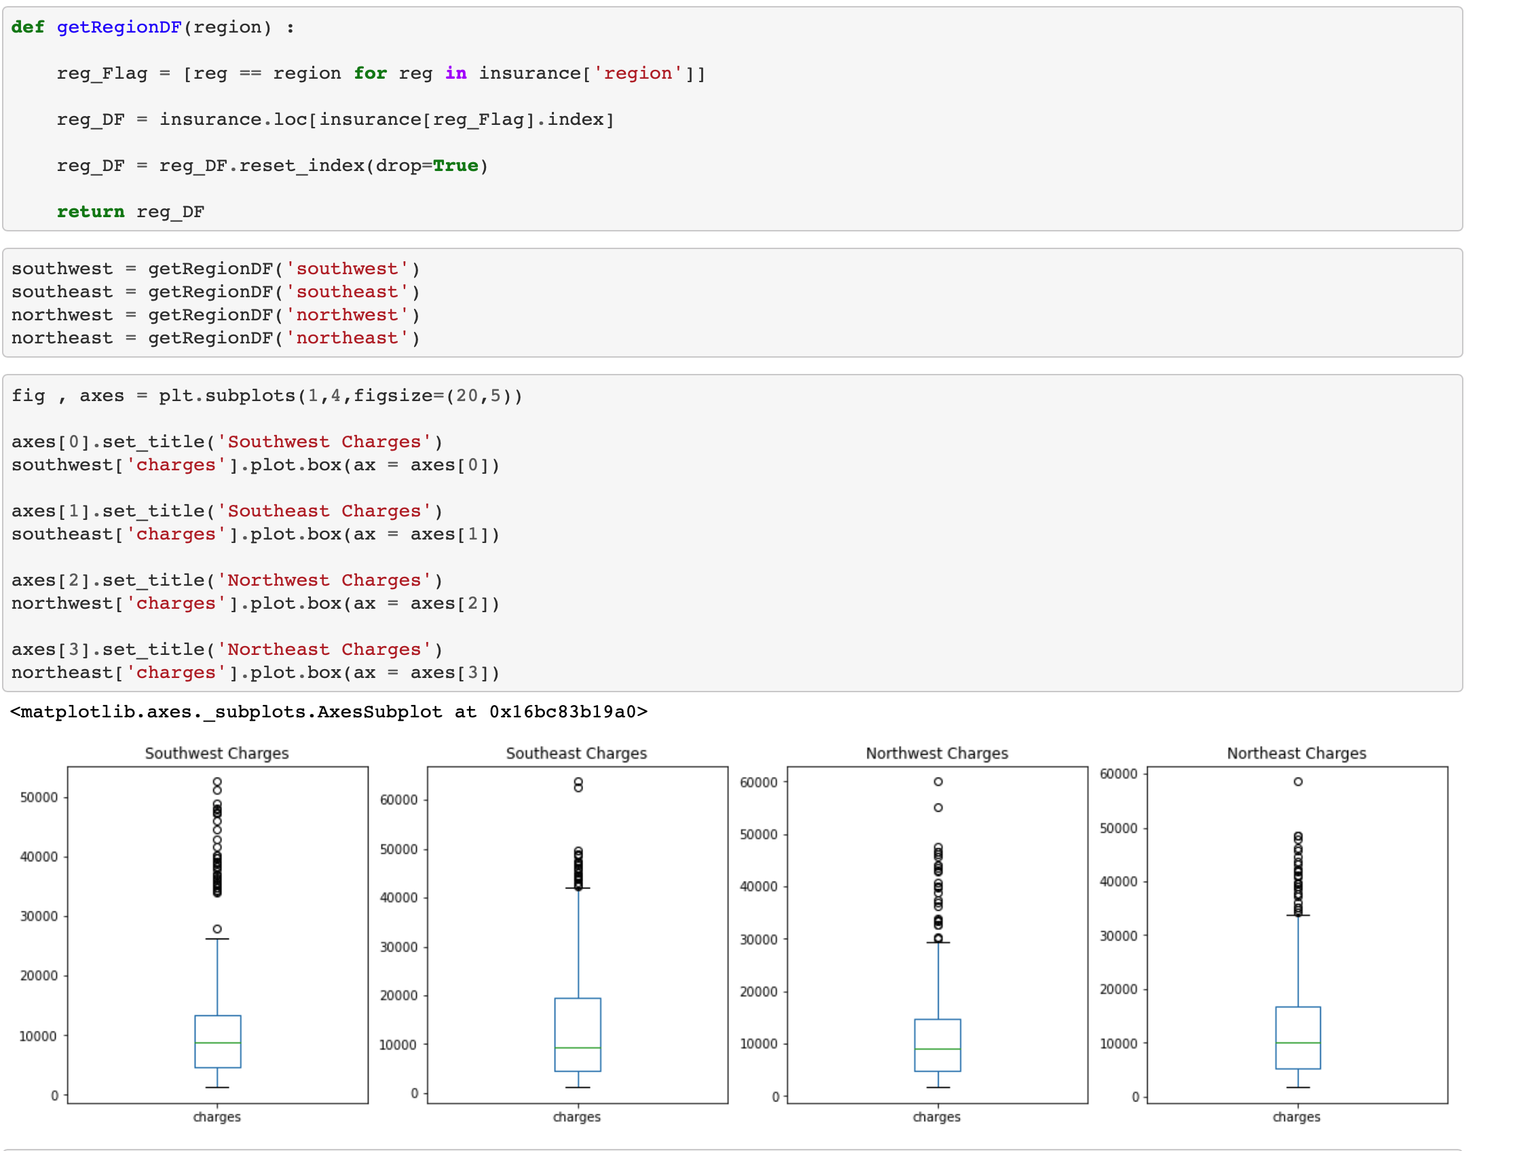
Task: Click the Southwest Charges plot title
Action: [217, 753]
